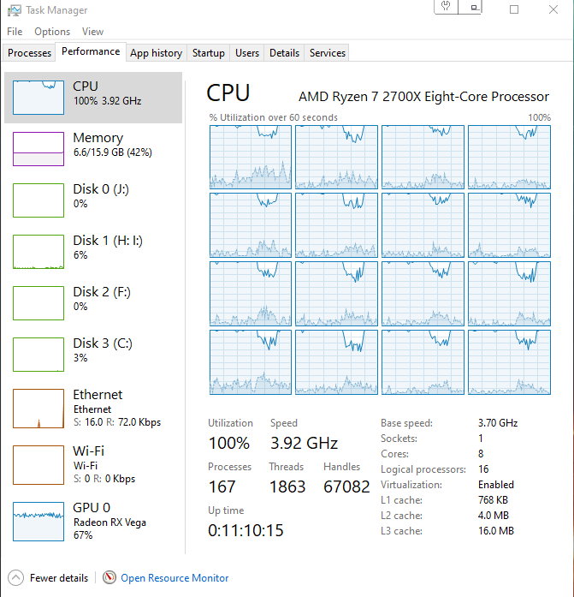Click the '% Utilization over 60 seconds' label
The height and width of the screenshot is (597, 574).
point(274,117)
